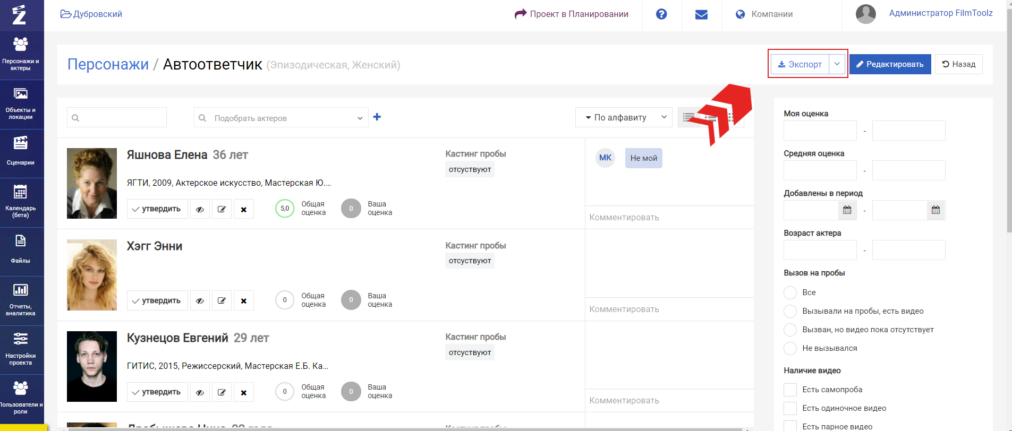Click Яшнова Елена photo thumbnail
This screenshot has width=1012, height=431.
click(x=92, y=183)
